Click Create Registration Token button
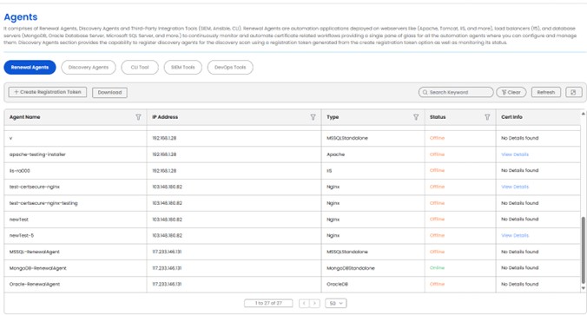Image resolution: width=587 pixels, height=315 pixels. tap(48, 92)
